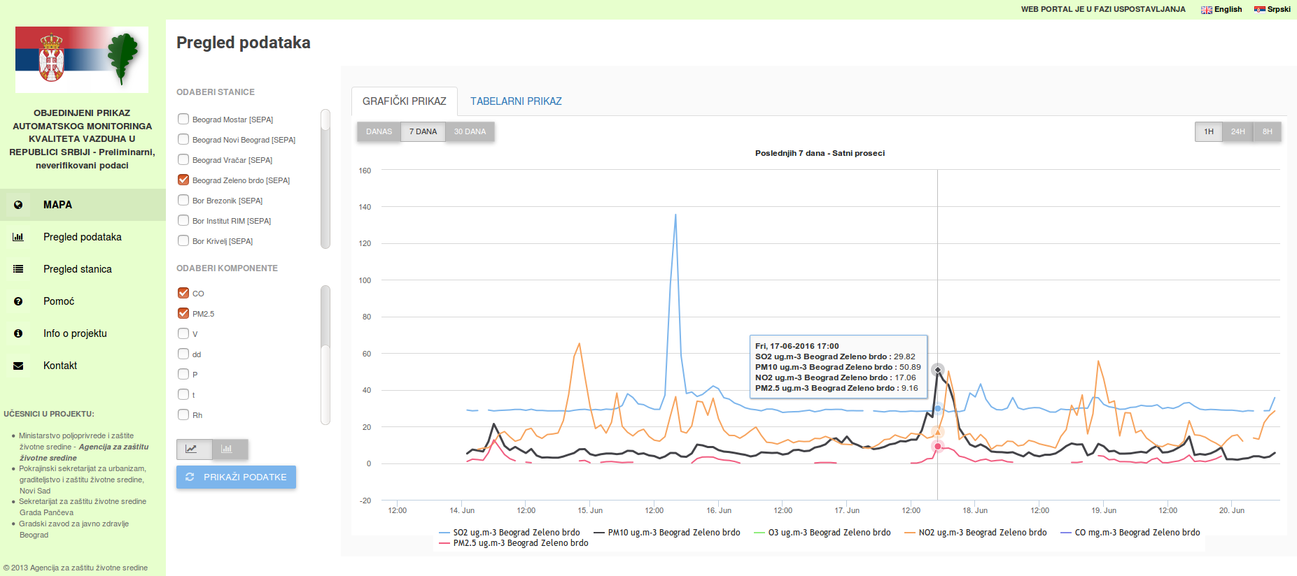The width and height of the screenshot is (1297, 576).
Task: Click the UK flag icon for English
Action: click(x=1207, y=10)
